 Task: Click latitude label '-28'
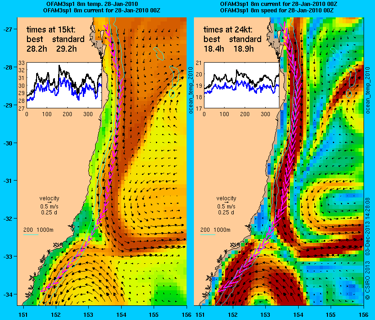pyautogui.click(x=8, y=67)
